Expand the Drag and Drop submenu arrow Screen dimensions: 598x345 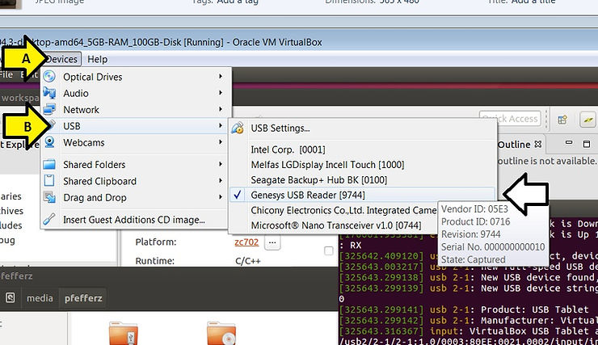coord(221,197)
